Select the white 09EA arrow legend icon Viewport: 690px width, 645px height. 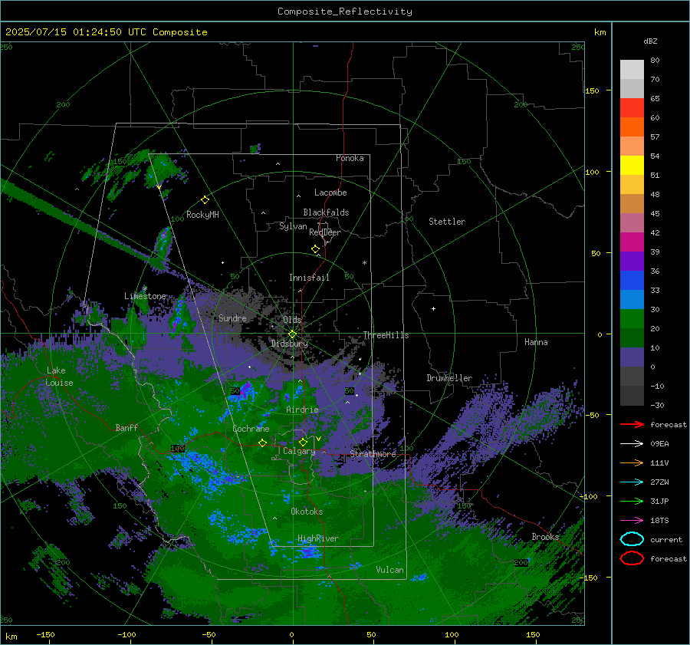(x=632, y=444)
